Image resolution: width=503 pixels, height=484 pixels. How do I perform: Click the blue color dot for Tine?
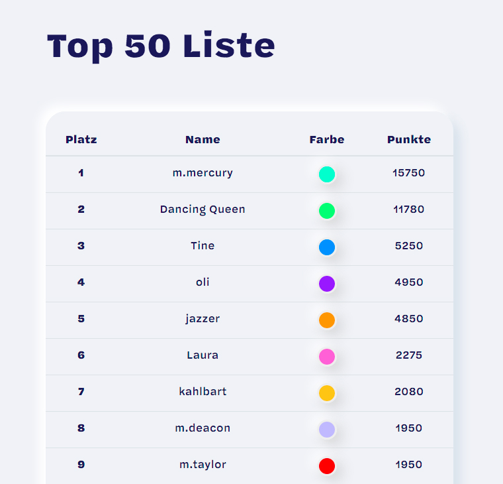[x=327, y=247]
